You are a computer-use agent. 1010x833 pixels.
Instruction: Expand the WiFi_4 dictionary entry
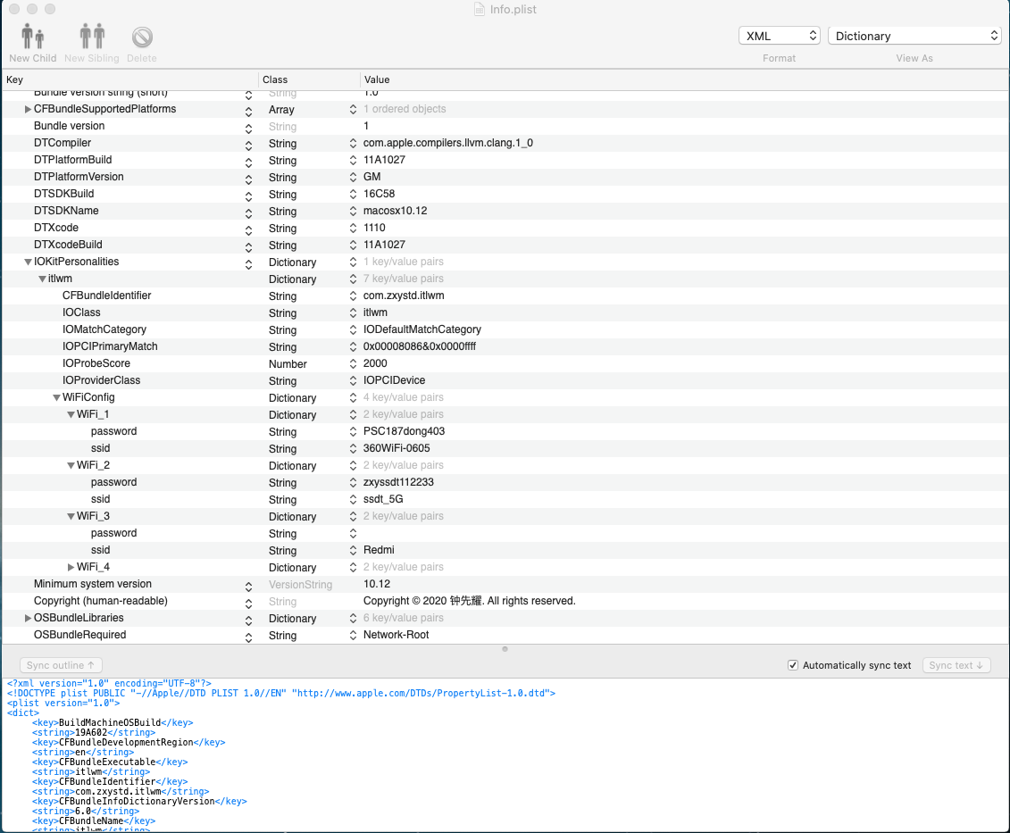pos(71,567)
